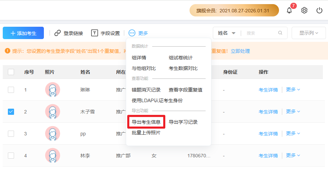This screenshot has height=194, width=328.
Task: Click the 操作 column header
Action: coord(263,72)
